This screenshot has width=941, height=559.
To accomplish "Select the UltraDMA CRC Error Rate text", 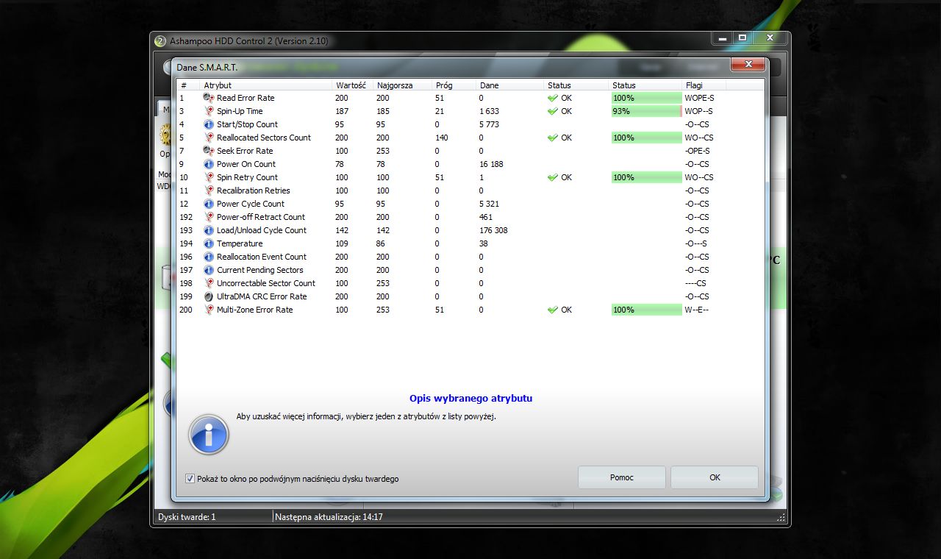I will [x=262, y=296].
